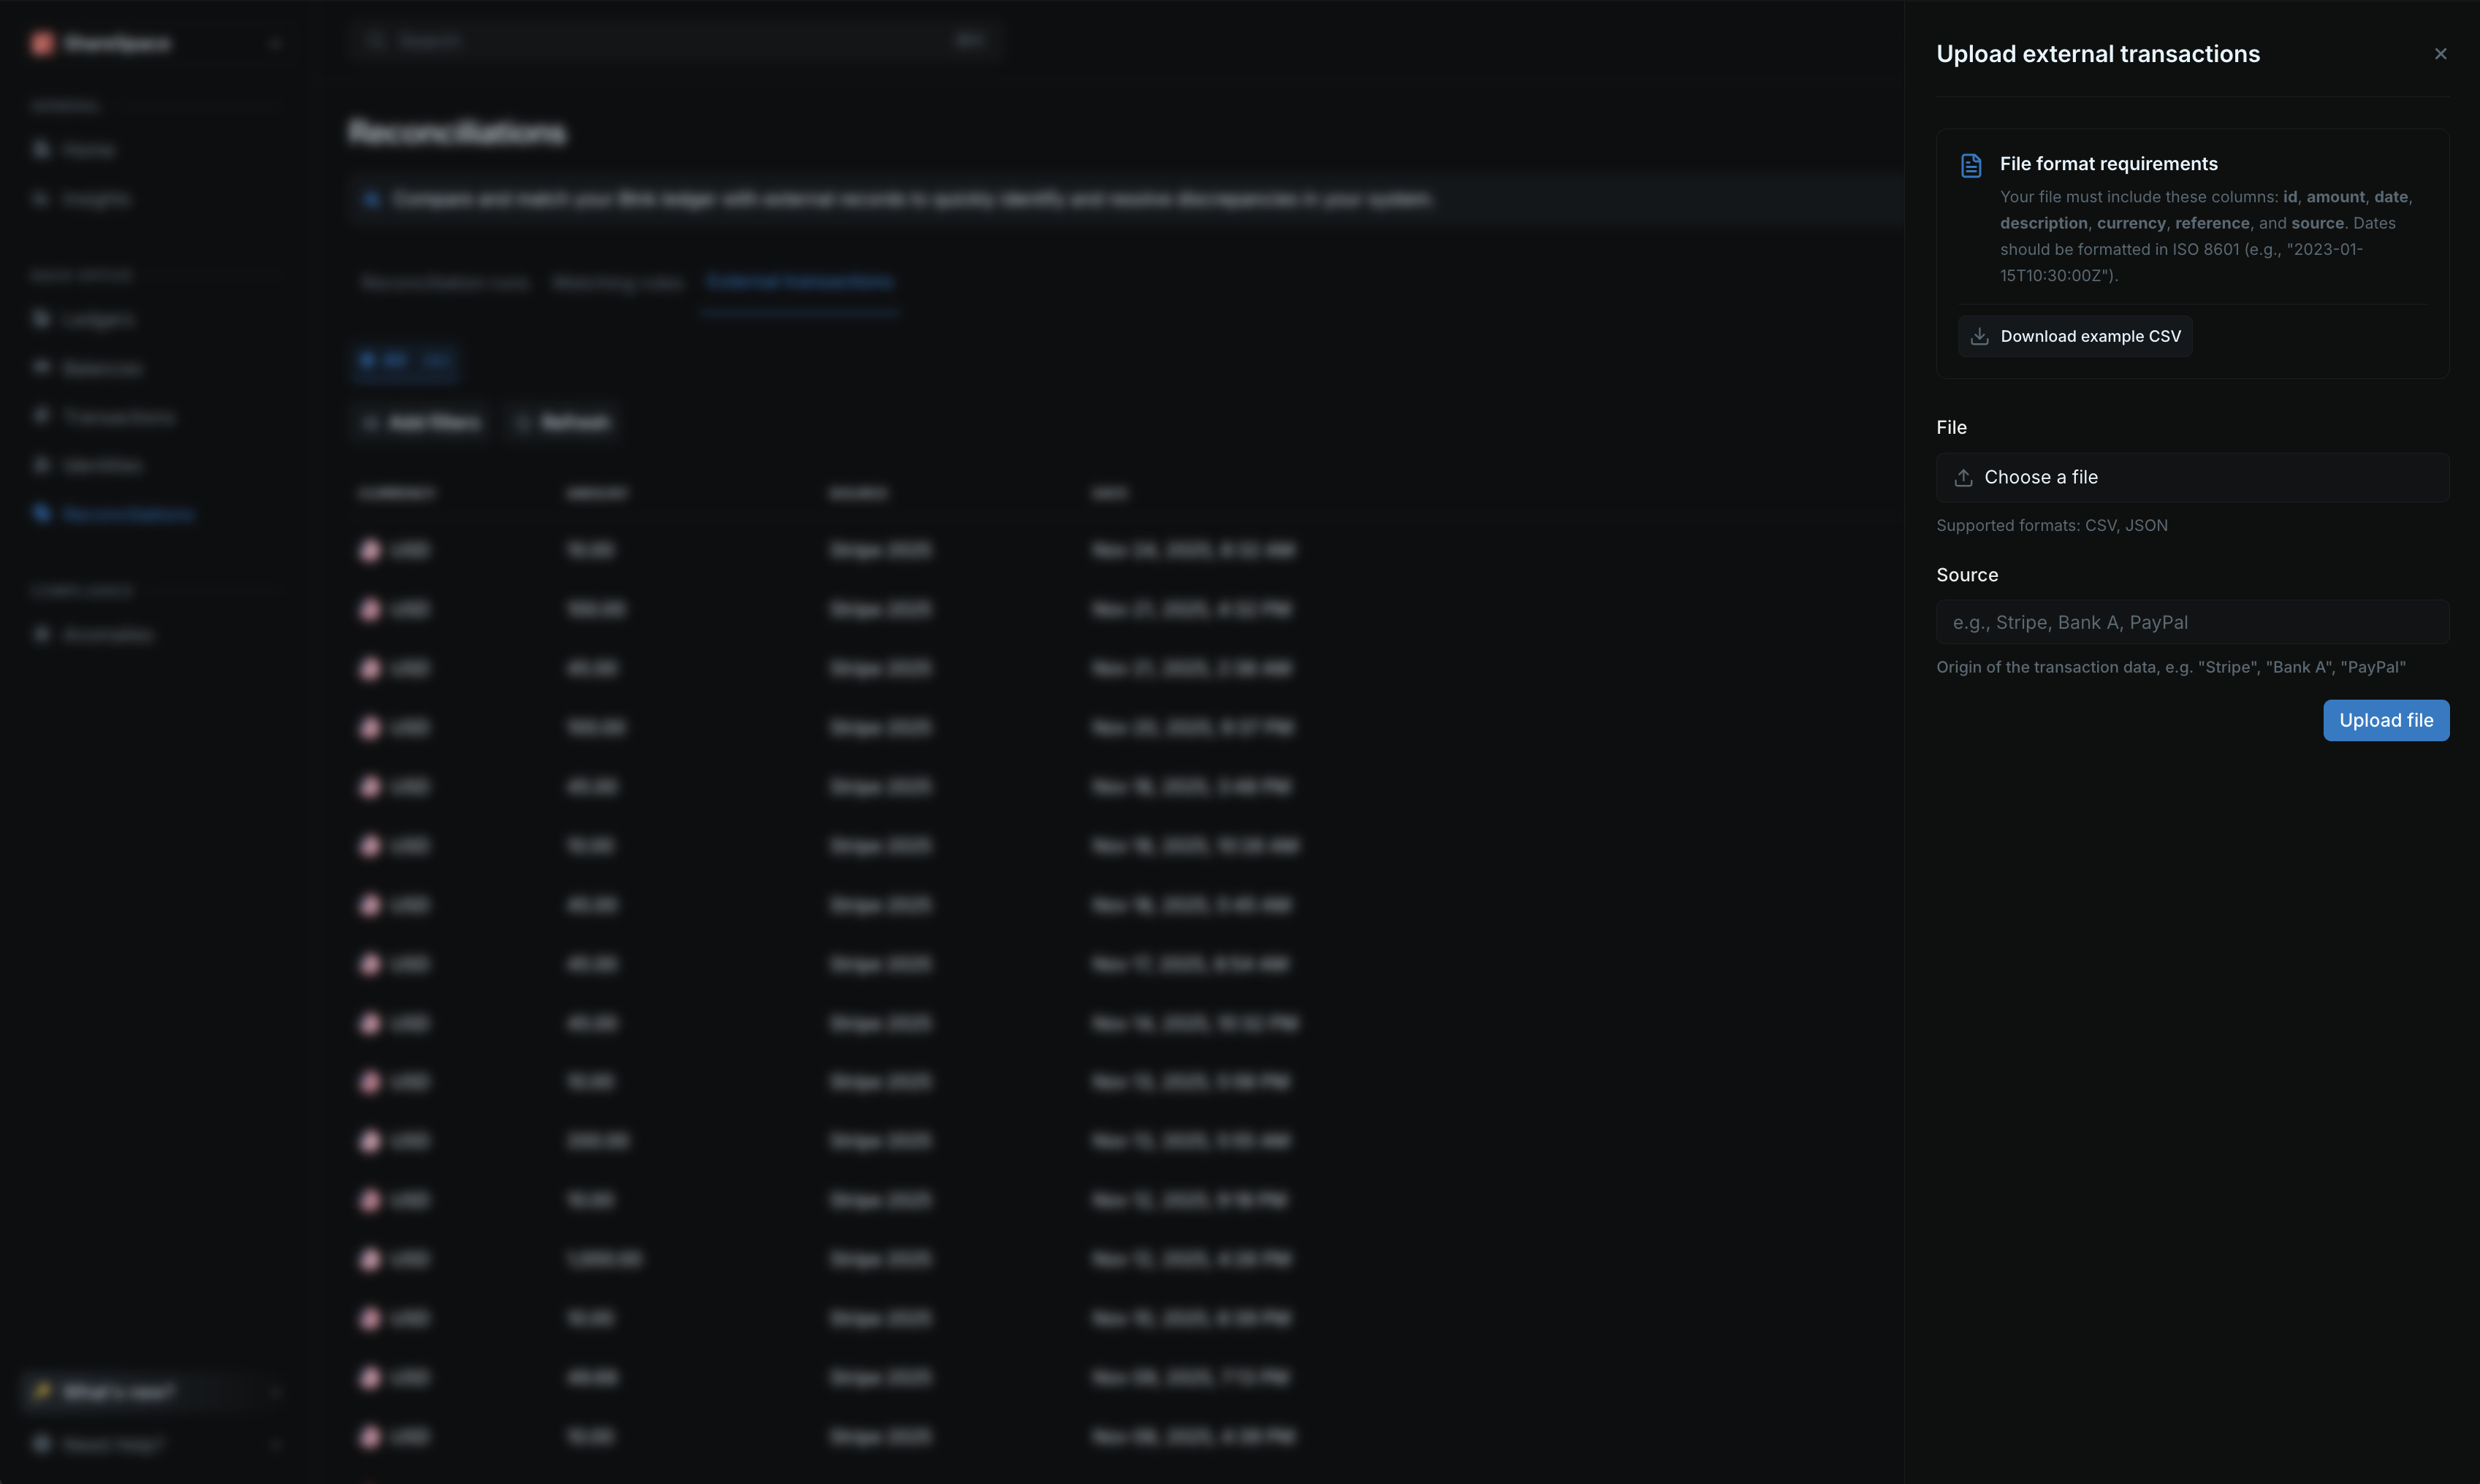Screen dimensions: 2480x1484
Task: Close the Upload external transactions panel
Action: (x=2440, y=54)
